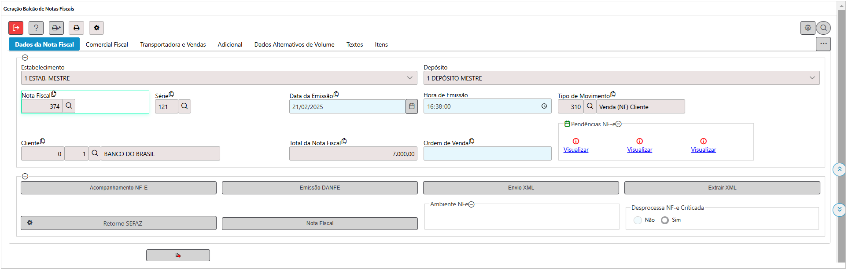Click the first Visualizar link
This screenshot has height=270, width=848.
point(576,150)
